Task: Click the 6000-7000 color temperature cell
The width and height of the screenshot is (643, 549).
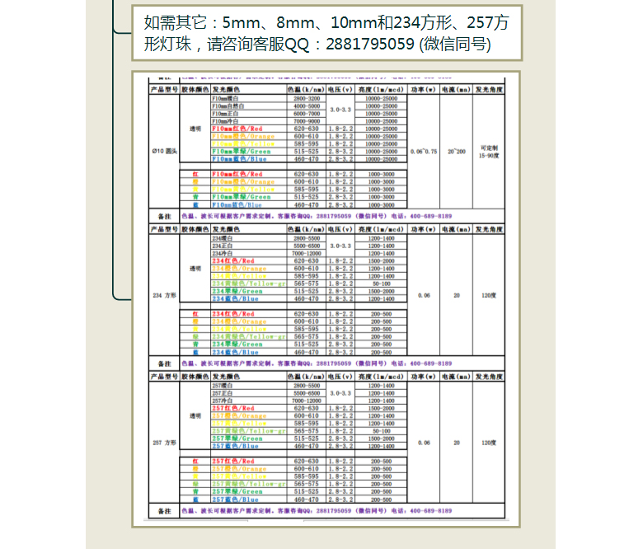Action: (306, 114)
